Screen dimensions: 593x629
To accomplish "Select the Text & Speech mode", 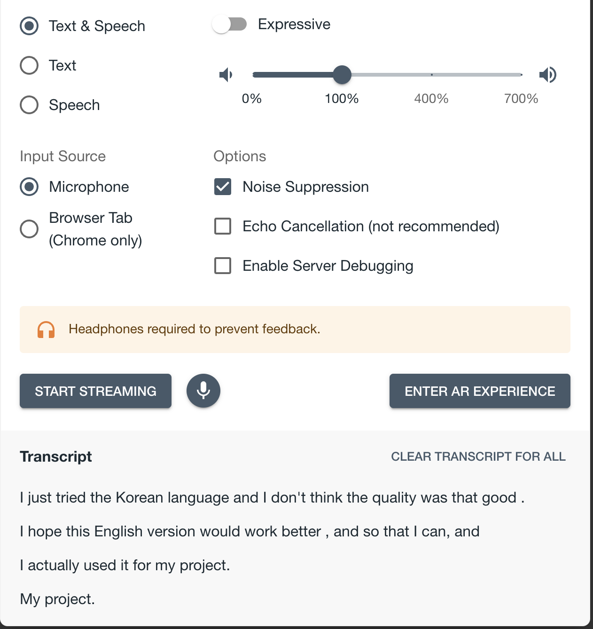I will coord(29,26).
